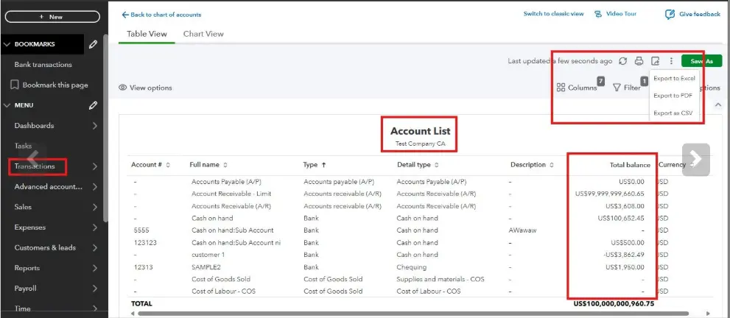
Task: Toggle the Type column ascending sort arrow
Action: pyautogui.click(x=323, y=165)
